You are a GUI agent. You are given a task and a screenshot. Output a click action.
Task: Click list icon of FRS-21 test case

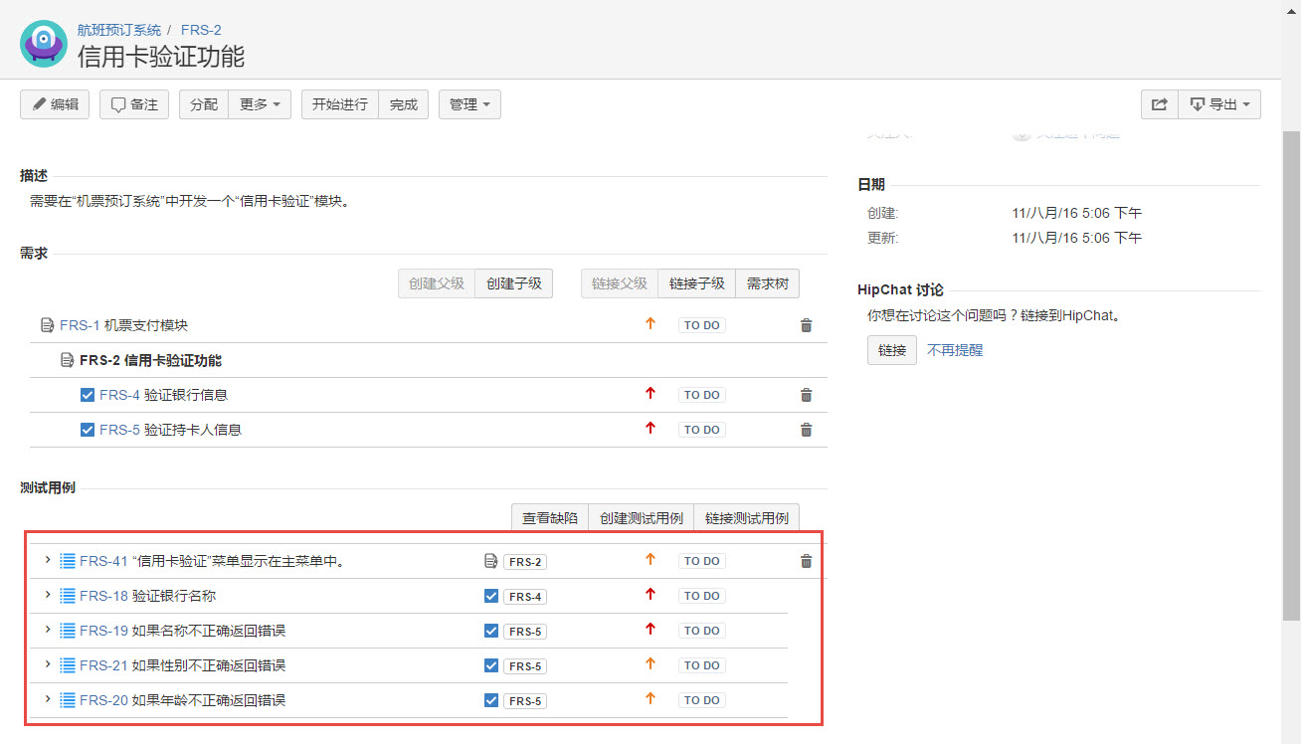point(68,665)
